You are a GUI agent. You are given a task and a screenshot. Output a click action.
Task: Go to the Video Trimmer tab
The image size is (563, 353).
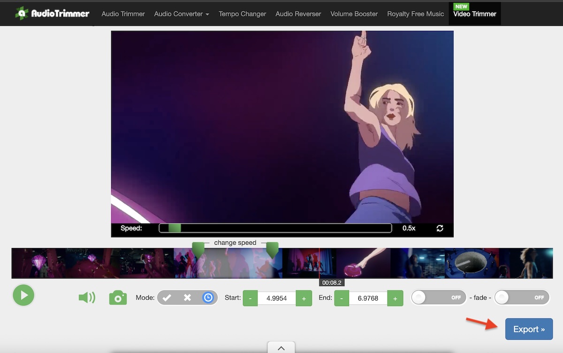[x=474, y=14]
